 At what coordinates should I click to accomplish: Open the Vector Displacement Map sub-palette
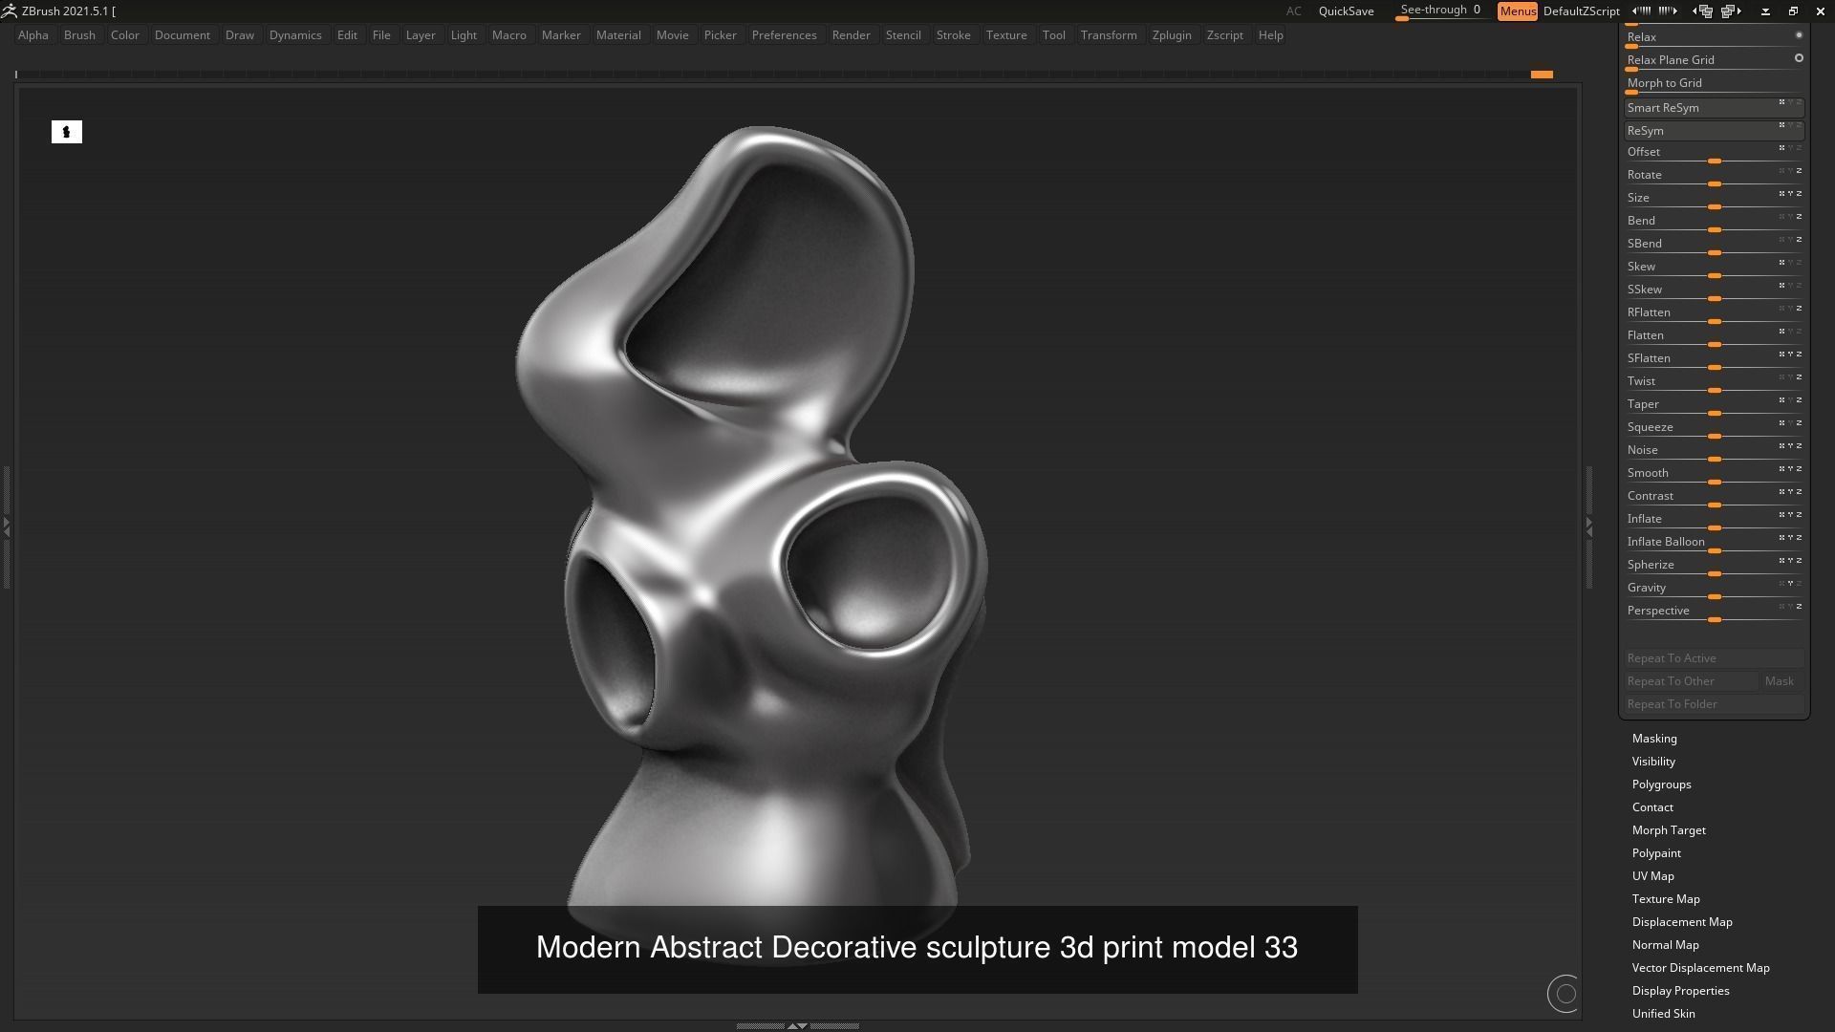point(1700,968)
